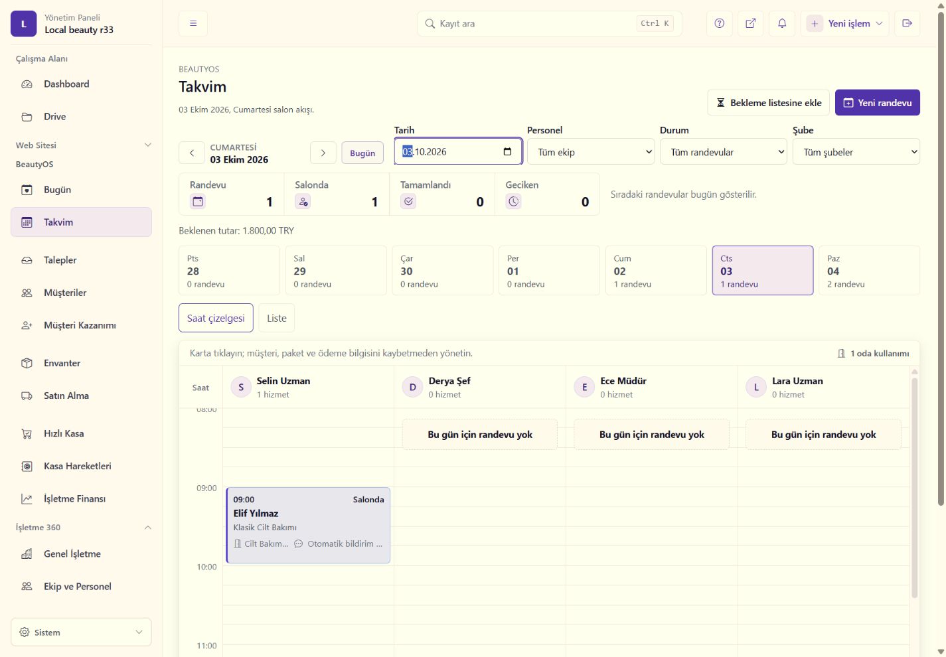Toggle the sidebar hamburger menu
Viewport: 946px width, 657px height.
point(193,23)
